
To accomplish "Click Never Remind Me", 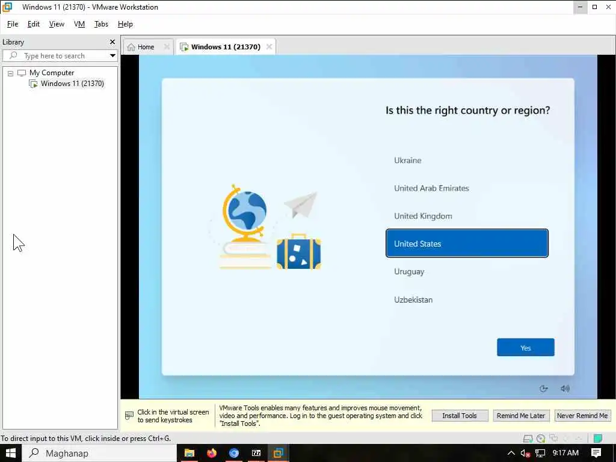I will coord(582,416).
